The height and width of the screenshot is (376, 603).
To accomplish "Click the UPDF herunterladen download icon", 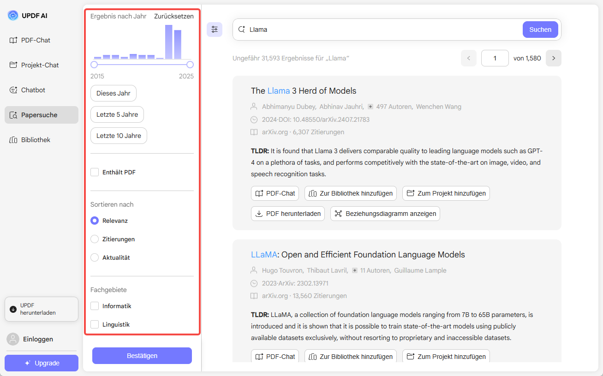I will 13,309.
